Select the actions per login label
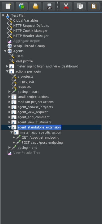Screen dimensions: 102x224 tap(28, 71)
